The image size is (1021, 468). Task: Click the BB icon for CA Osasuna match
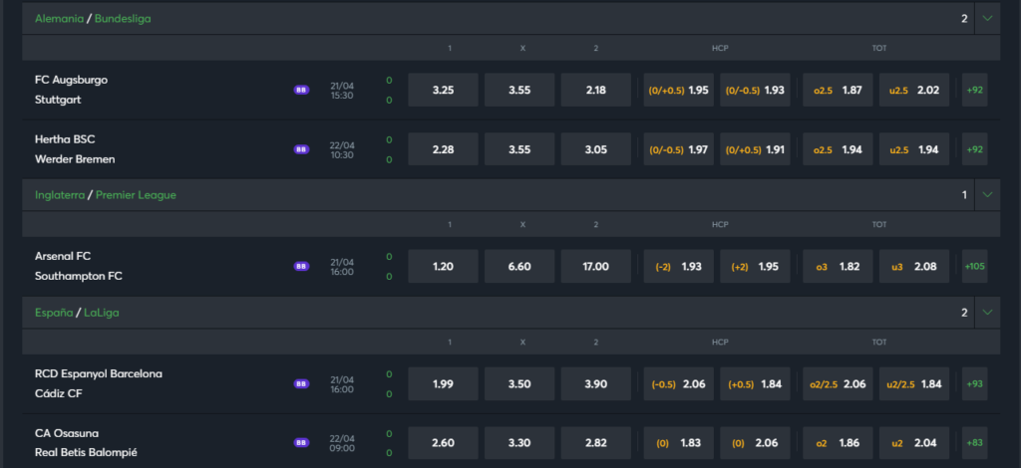tap(301, 442)
